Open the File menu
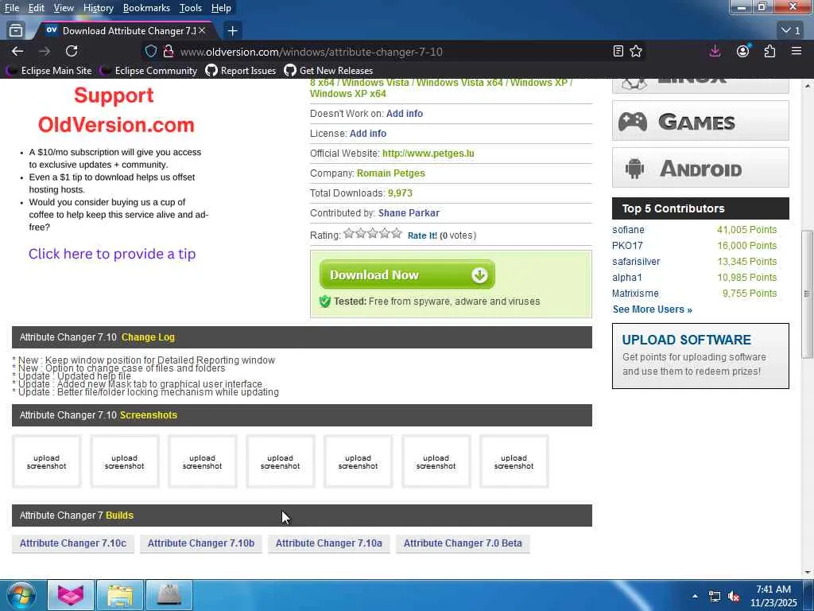The width and height of the screenshot is (814, 611). click(x=11, y=8)
